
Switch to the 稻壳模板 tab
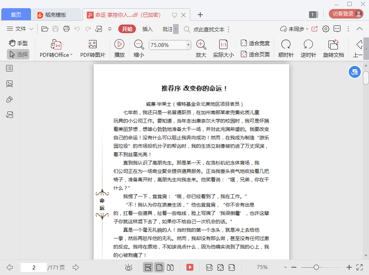tap(57, 15)
